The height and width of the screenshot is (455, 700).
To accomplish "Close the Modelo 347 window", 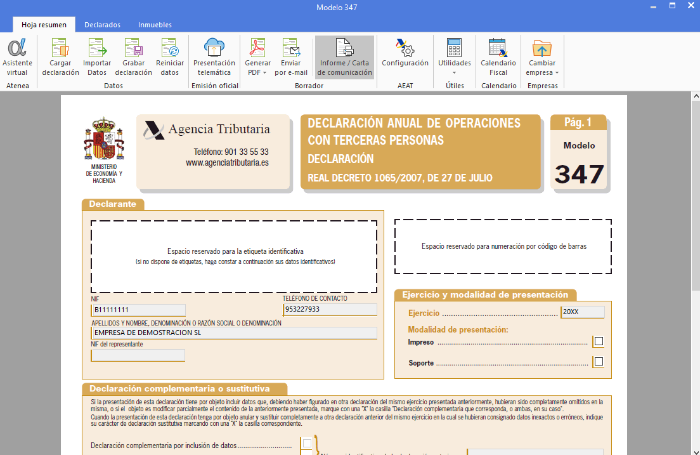I will click(690, 6).
